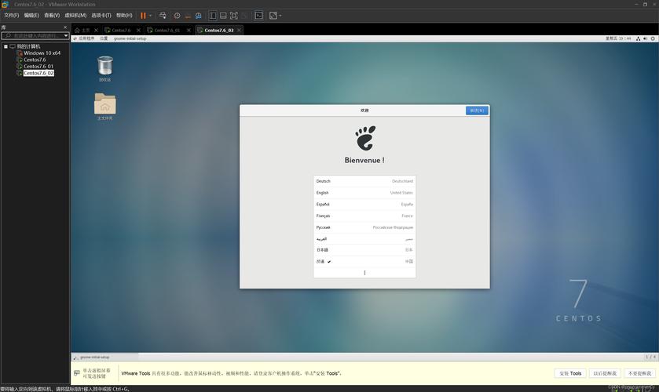Select Deutsch in the language list

(364, 181)
